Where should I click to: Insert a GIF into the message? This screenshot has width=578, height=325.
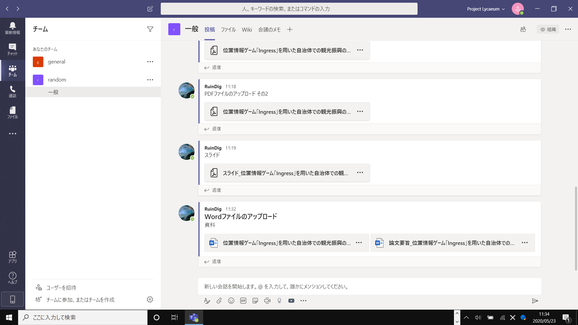click(x=243, y=301)
